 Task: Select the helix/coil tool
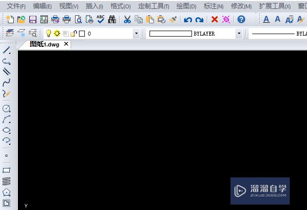[x=6, y=181]
